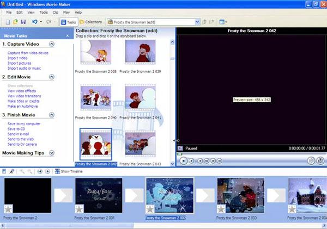The height and width of the screenshot is (229, 327).
Task: Toggle the Collections pane button
Action: coord(90,22)
